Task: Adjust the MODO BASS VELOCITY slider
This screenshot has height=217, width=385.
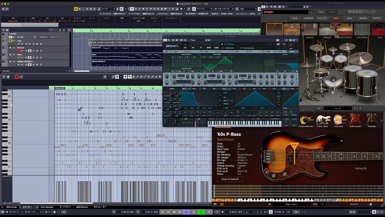Action: pyautogui.click(x=371, y=204)
